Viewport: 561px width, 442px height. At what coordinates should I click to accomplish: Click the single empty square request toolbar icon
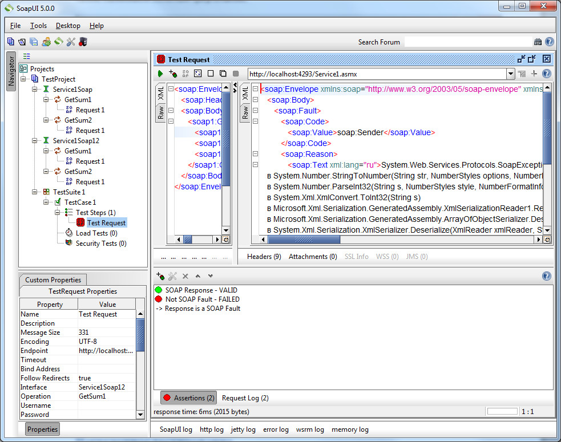(211, 74)
